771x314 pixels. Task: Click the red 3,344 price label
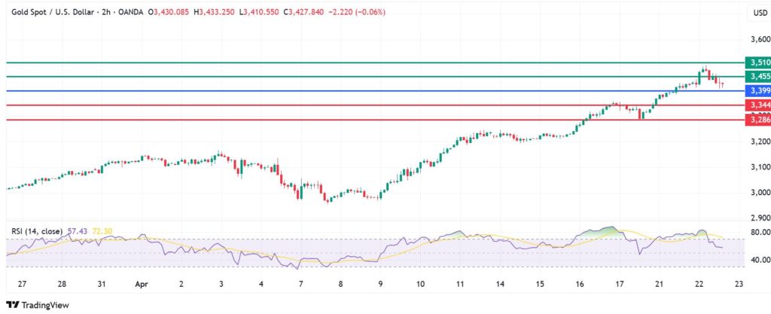point(756,105)
